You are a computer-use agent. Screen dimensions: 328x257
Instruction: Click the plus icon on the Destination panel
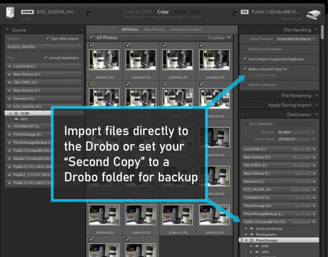(242, 114)
